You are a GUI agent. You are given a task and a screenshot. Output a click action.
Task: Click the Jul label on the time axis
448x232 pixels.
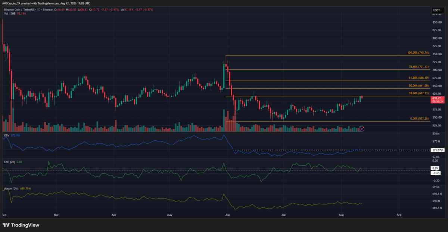[x=283, y=215]
